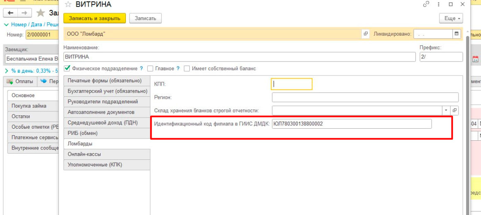Close the ВИТРИНА window
Screen dimensions: 481x215
462,4
